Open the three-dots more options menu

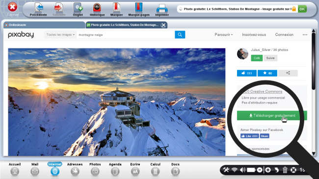coord(305,35)
